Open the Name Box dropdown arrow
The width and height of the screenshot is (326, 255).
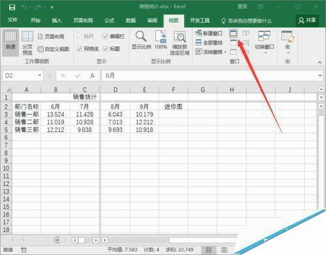tap(40, 75)
